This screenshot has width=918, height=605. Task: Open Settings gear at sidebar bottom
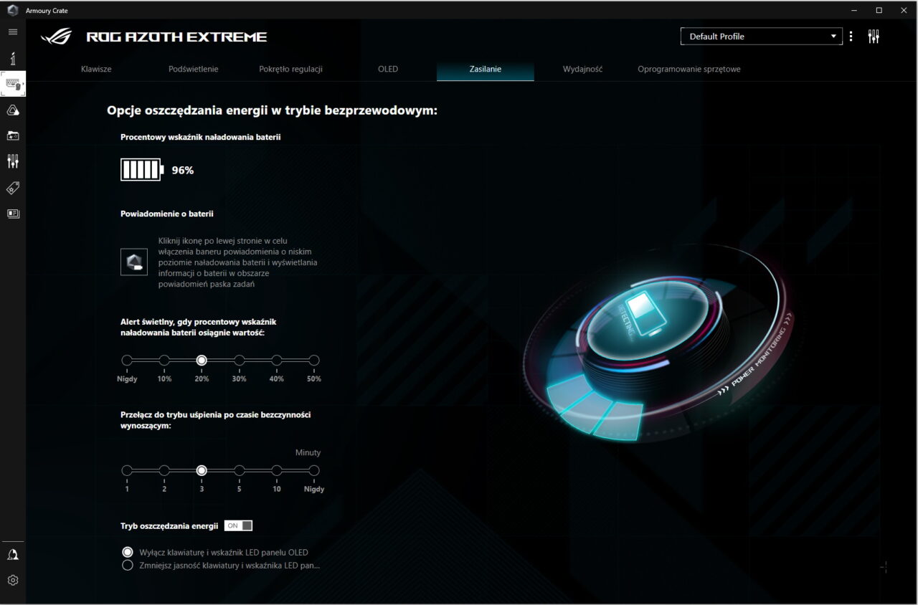(x=13, y=580)
